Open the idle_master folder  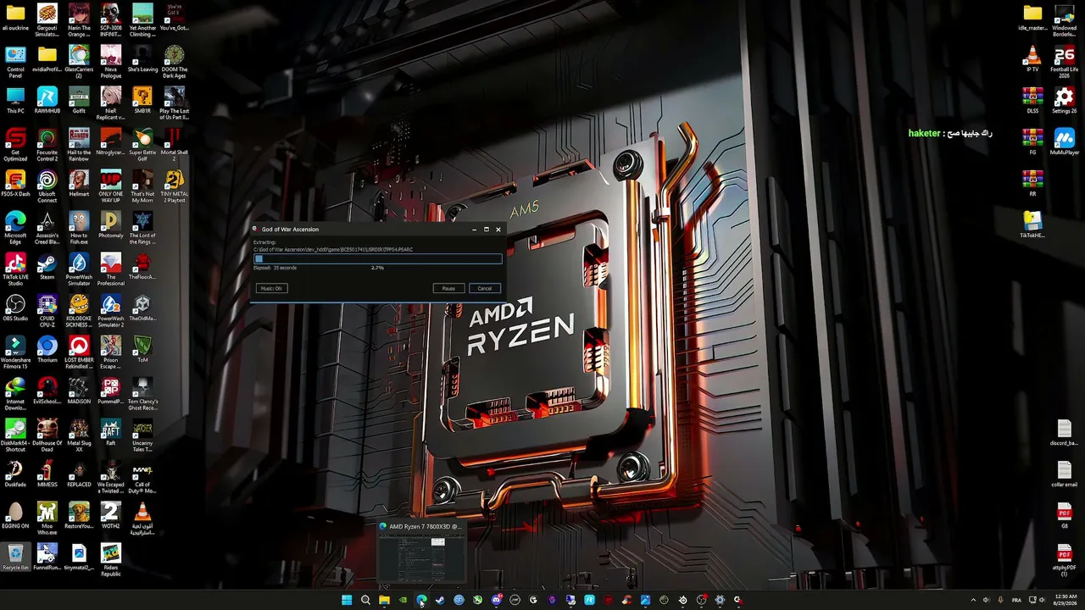pyautogui.click(x=1032, y=17)
